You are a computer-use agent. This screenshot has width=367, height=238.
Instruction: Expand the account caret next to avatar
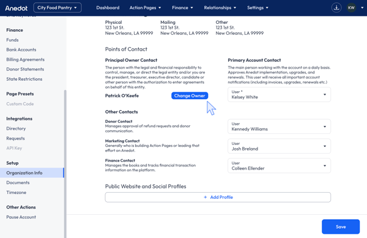pyautogui.click(x=362, y=8)
